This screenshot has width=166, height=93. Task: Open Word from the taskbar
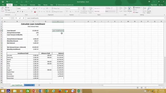(40, 91)
